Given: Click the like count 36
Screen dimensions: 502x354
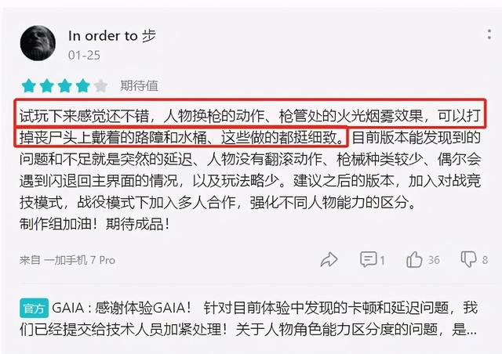Looking at the screenshot, I should coord(434,260).
